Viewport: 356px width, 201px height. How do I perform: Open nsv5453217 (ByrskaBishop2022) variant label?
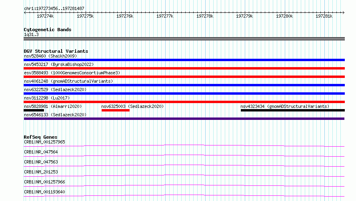59,64
